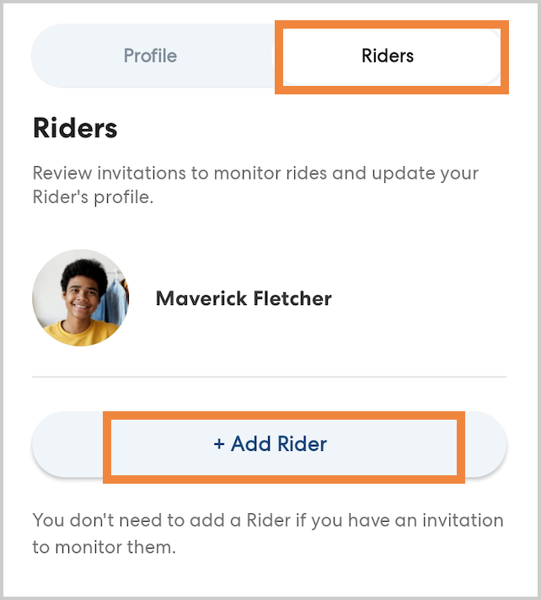The width and height of the screenshot is (541, 600).
Task: Click the word "Fletcher" in rider's name
Action: tap(291, 298)
